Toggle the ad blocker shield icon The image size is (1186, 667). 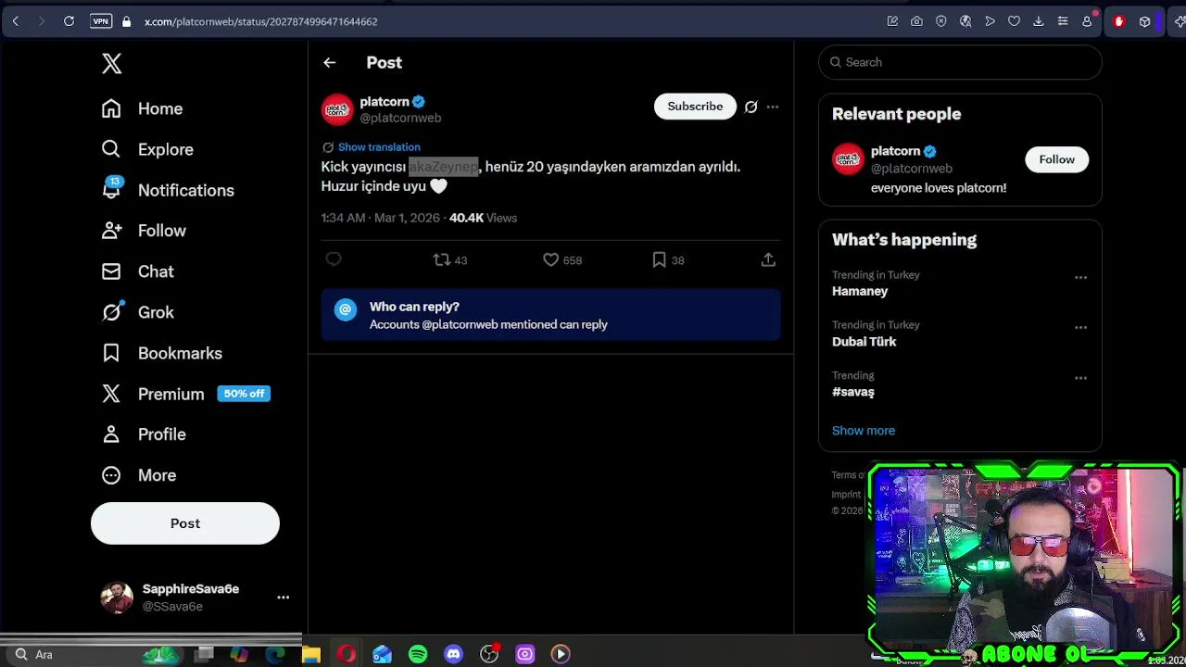pyautogui.click(x=941, y=21)
